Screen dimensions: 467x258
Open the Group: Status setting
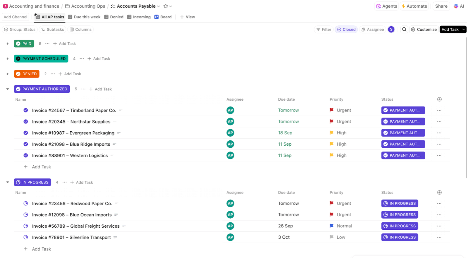(x=20, y=29)
